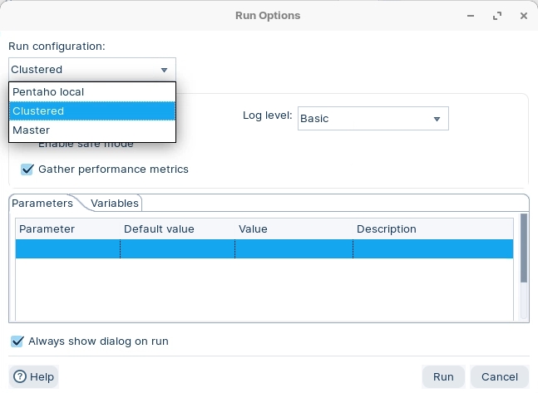This screenshot has height=393, width=538.
Task: Click the parameters table vertical scrollbar
Action: click(x=523, y=249)
